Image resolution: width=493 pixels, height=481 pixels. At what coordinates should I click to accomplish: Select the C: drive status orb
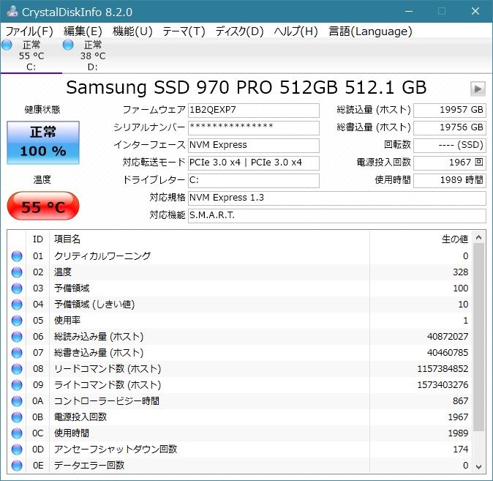[x=7, y=45]
